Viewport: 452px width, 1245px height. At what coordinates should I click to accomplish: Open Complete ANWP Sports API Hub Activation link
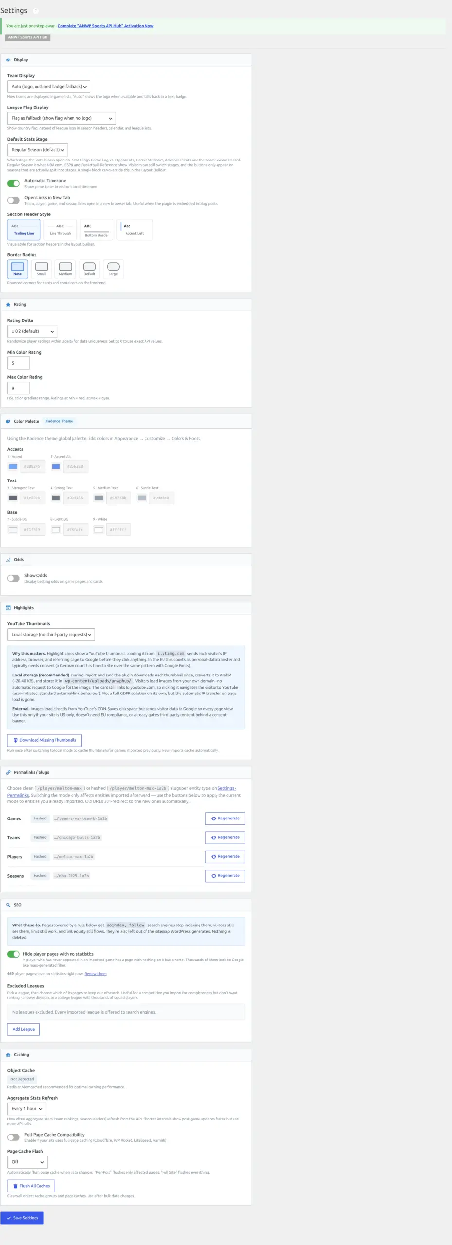(106, 26)
